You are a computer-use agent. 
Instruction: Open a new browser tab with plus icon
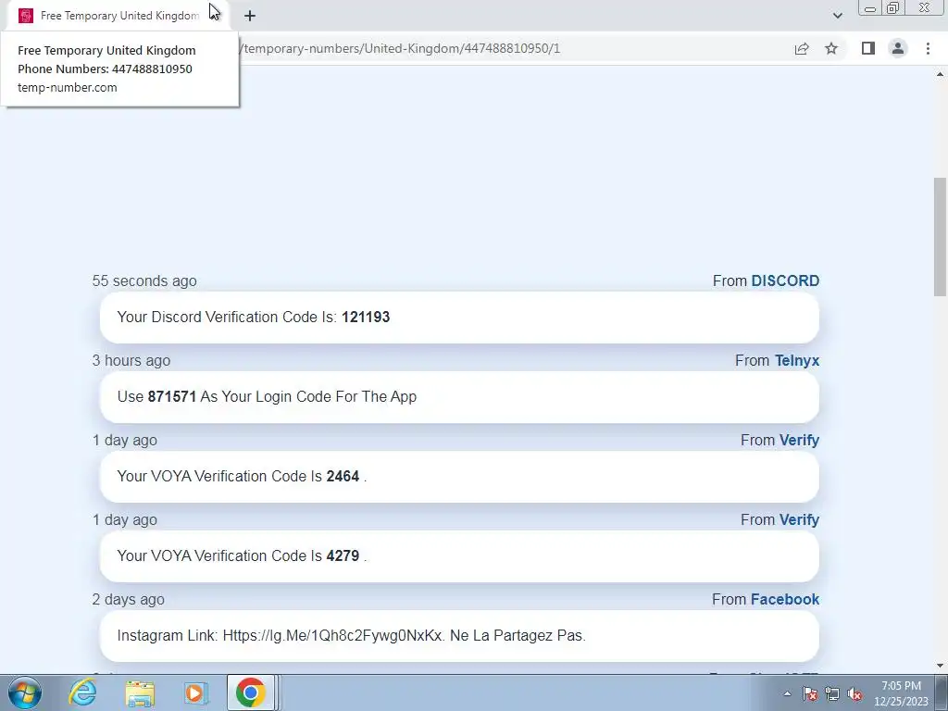pos(250,16)
